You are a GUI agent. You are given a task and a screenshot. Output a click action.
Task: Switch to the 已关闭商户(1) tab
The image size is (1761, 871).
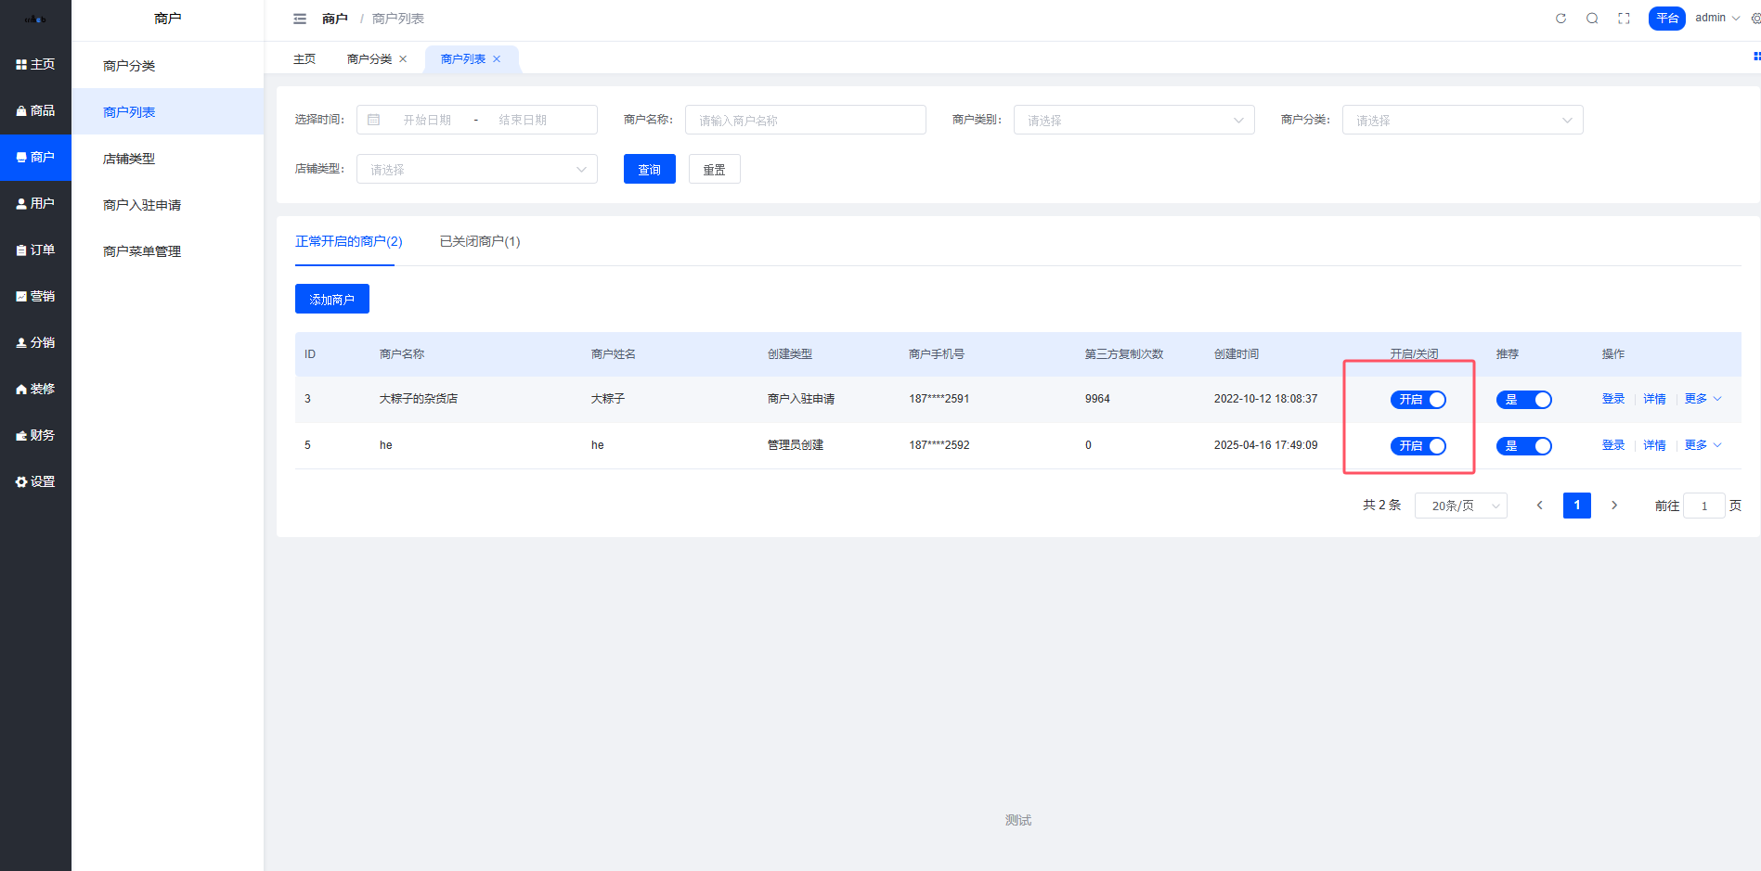click(x=479, y=241)
